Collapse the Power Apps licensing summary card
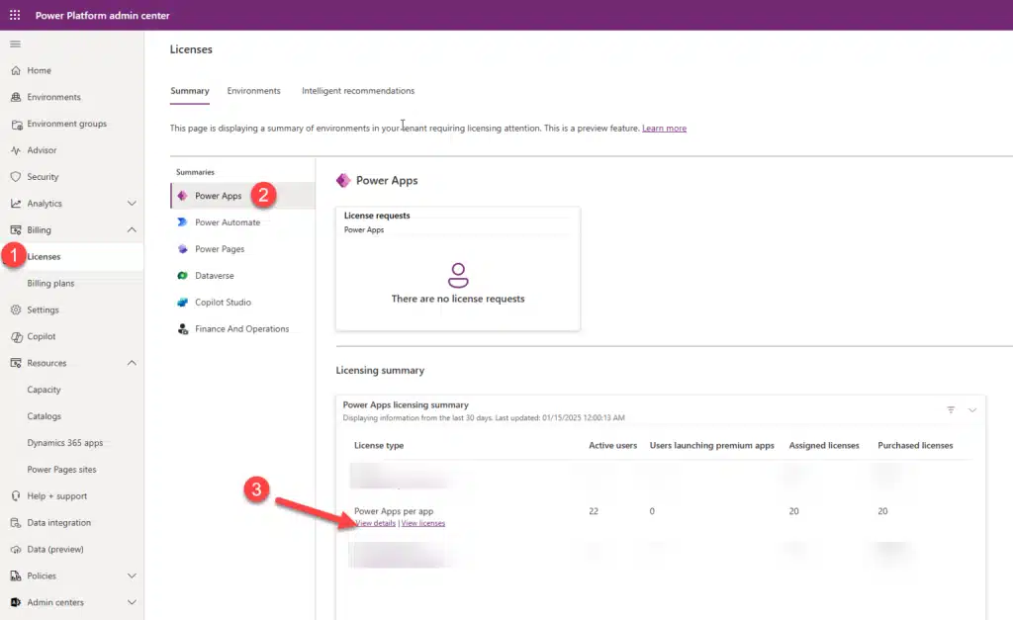This screenshot has width=1013, height=620. pyautogui.click(x=972, y=410)
